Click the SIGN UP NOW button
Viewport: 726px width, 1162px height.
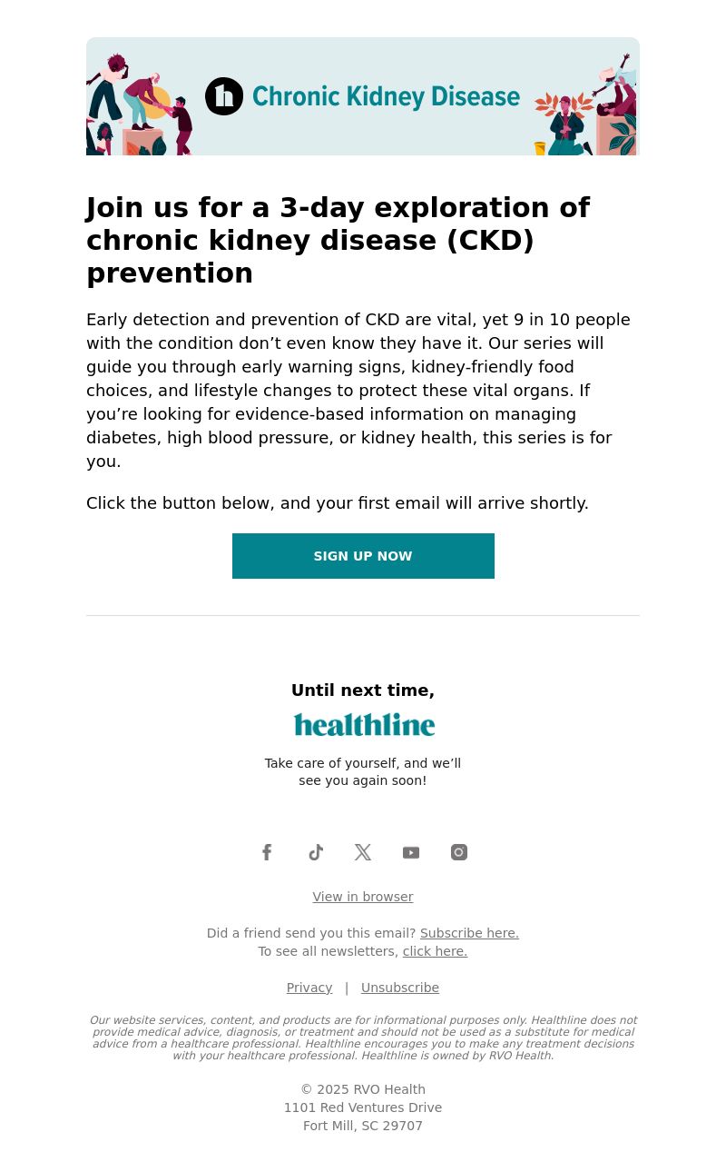(363, 556)
